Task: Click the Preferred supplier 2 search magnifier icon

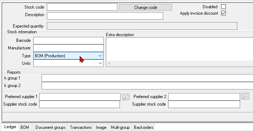Action: 245,96
